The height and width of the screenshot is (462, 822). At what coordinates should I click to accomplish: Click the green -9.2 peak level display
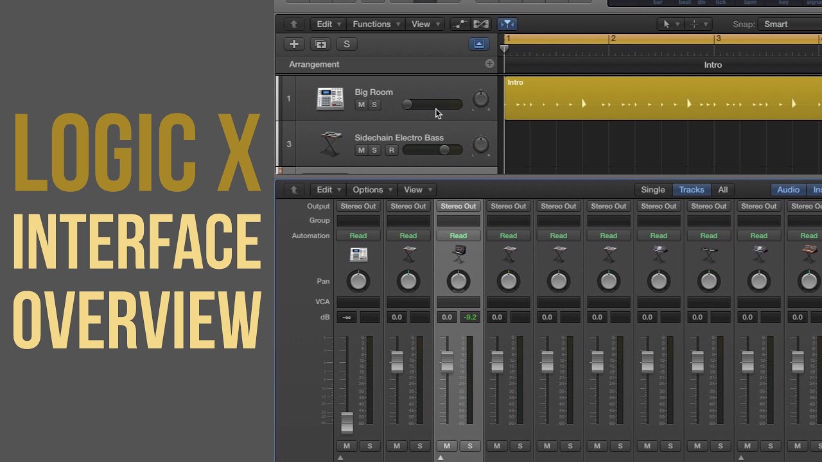click(x=470, y=318)
